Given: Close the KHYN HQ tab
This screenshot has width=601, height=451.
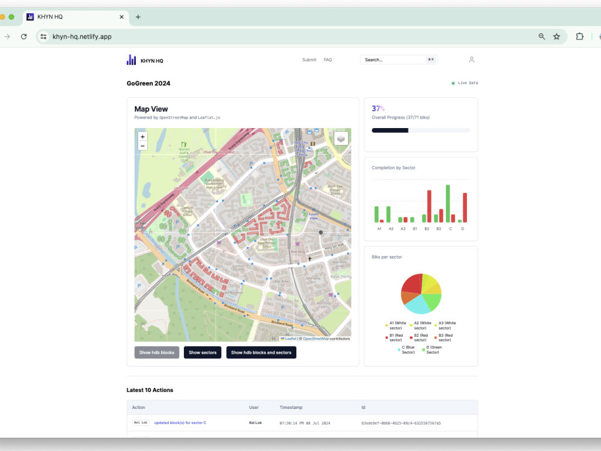Looking at the screenshot, I should (x=121, y=17).
